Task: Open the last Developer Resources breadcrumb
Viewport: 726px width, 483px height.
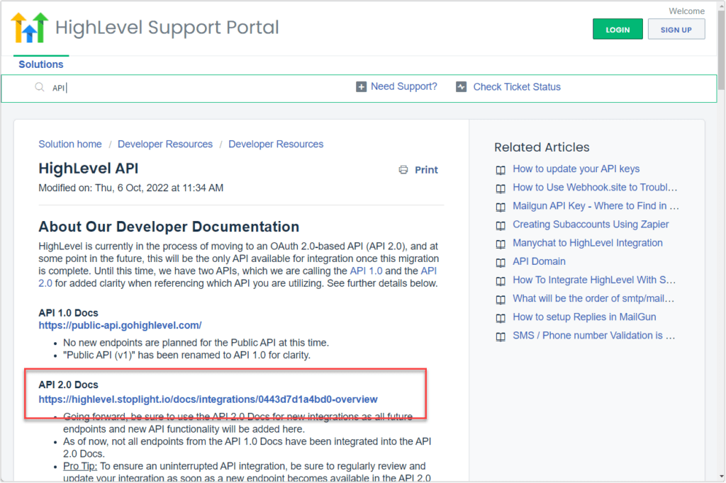Action: (x=276, y=144)
